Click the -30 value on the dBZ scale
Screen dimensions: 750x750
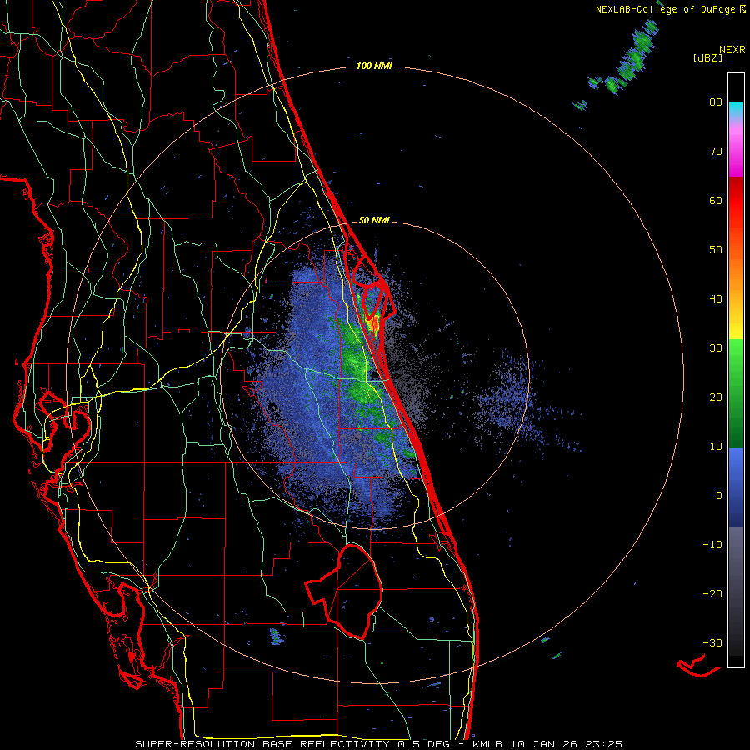712,642
